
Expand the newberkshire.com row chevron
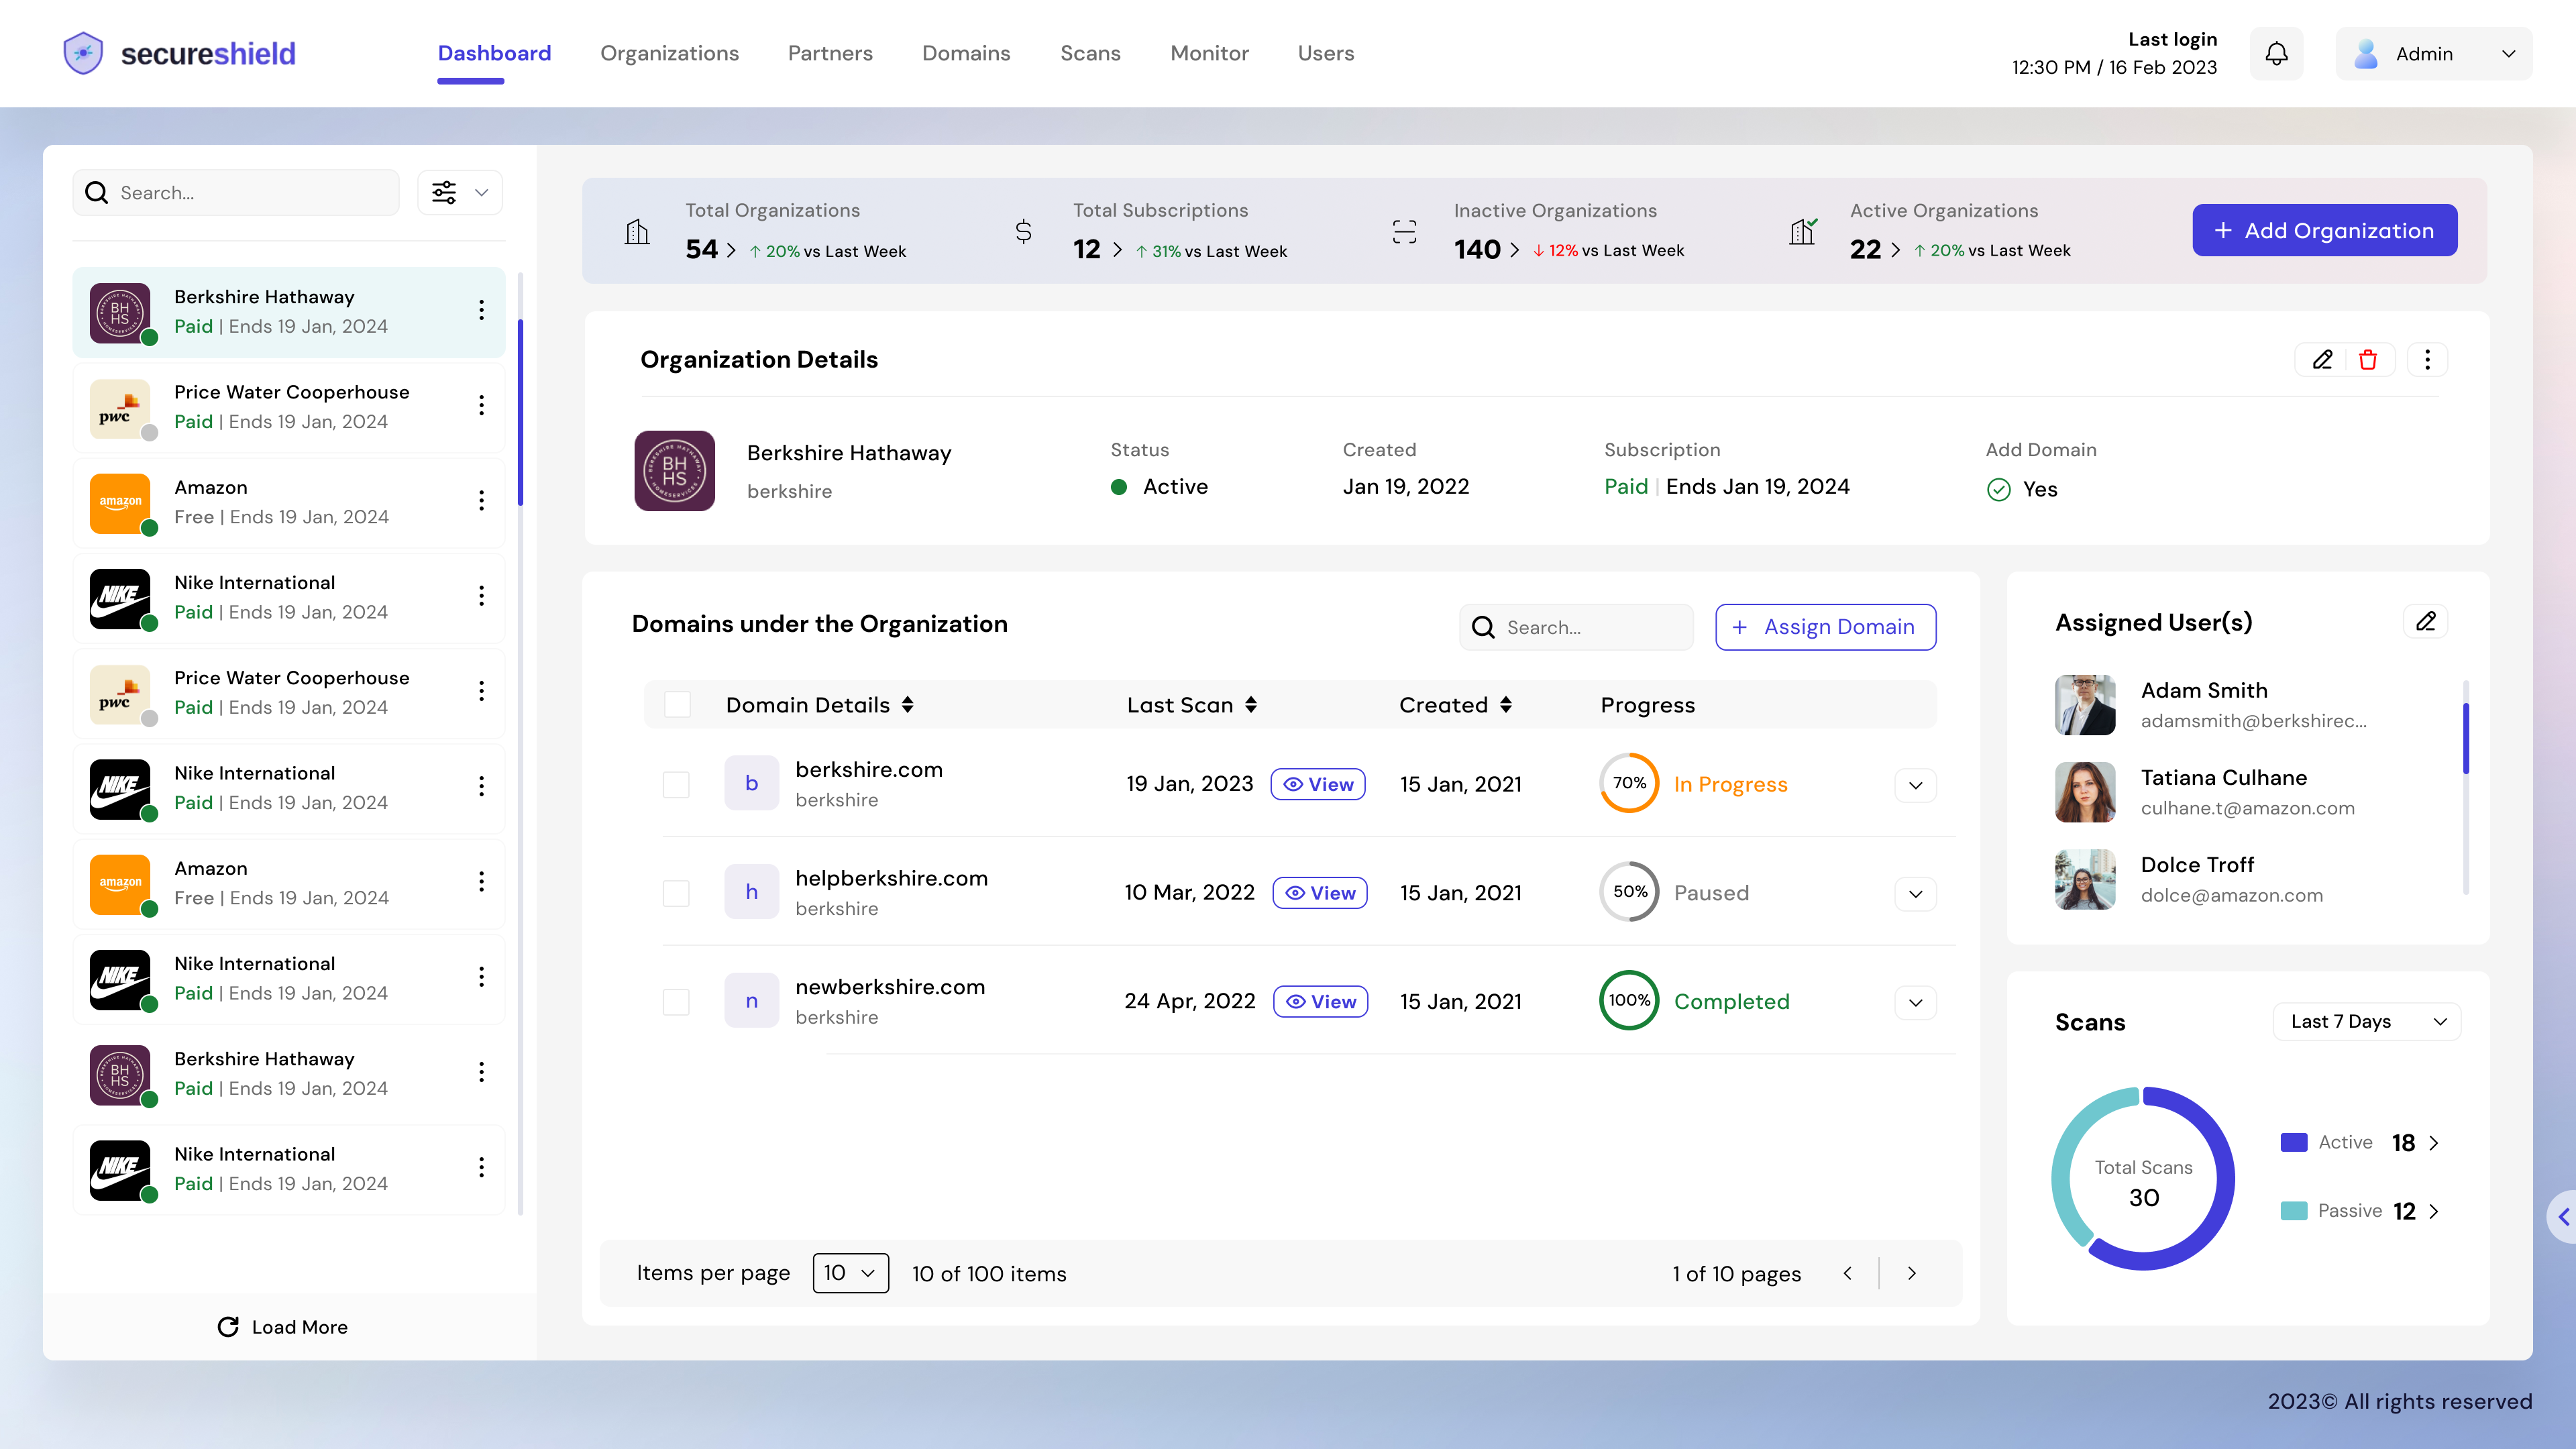[1915, 1002]
